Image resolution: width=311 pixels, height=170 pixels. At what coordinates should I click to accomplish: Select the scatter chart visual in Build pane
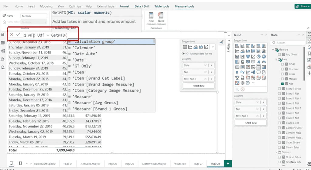[253, 57]
